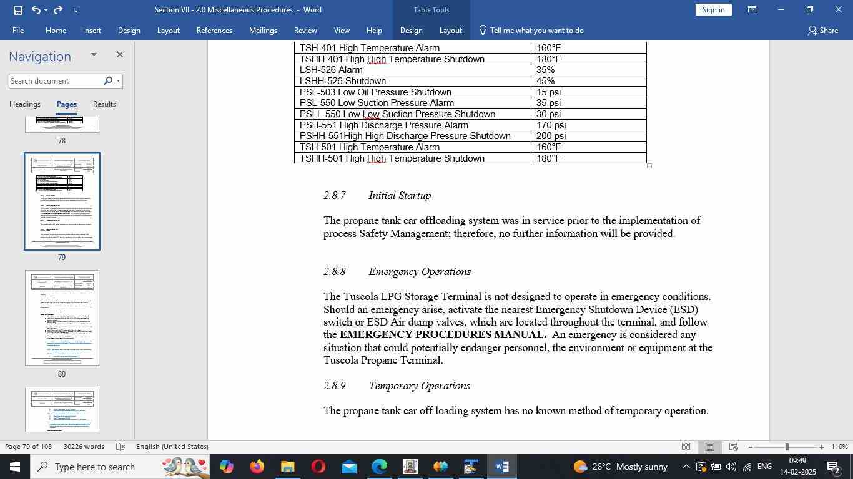Image resolution: width=853 pixels, height=479 pixels.
Task: Select the page 80 thumbnail
Action: (x=62, y=318)
